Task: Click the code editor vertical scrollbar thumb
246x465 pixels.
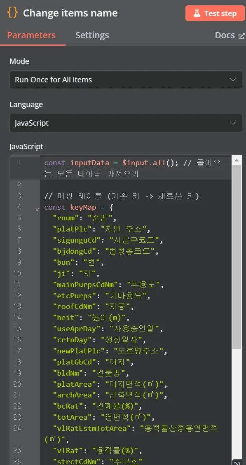Action: coord(237,257)
